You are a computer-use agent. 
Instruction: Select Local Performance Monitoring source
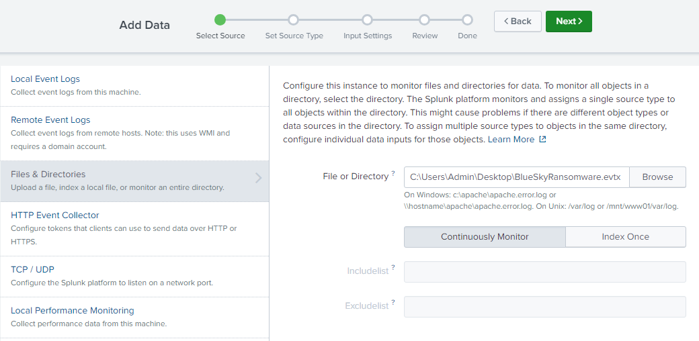(73, 311)
